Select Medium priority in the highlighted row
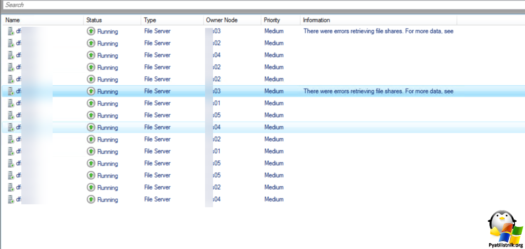Screen dimensions: 525x249 274,91
